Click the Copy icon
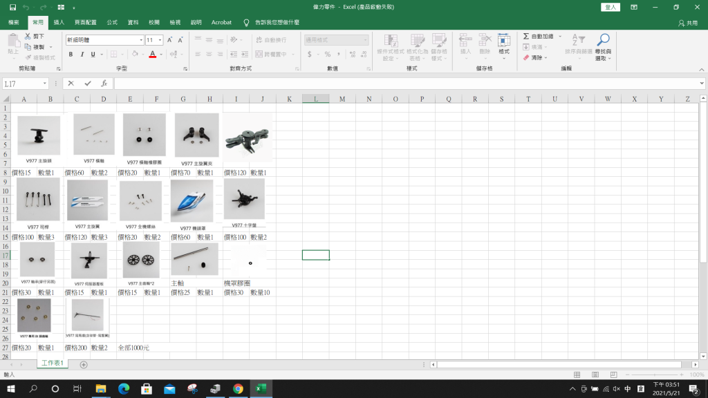The height and width of the screenshot is (398, 708). point(28,47)
